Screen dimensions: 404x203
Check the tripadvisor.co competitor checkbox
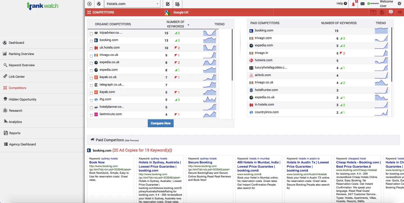click(x=91, y=34)
